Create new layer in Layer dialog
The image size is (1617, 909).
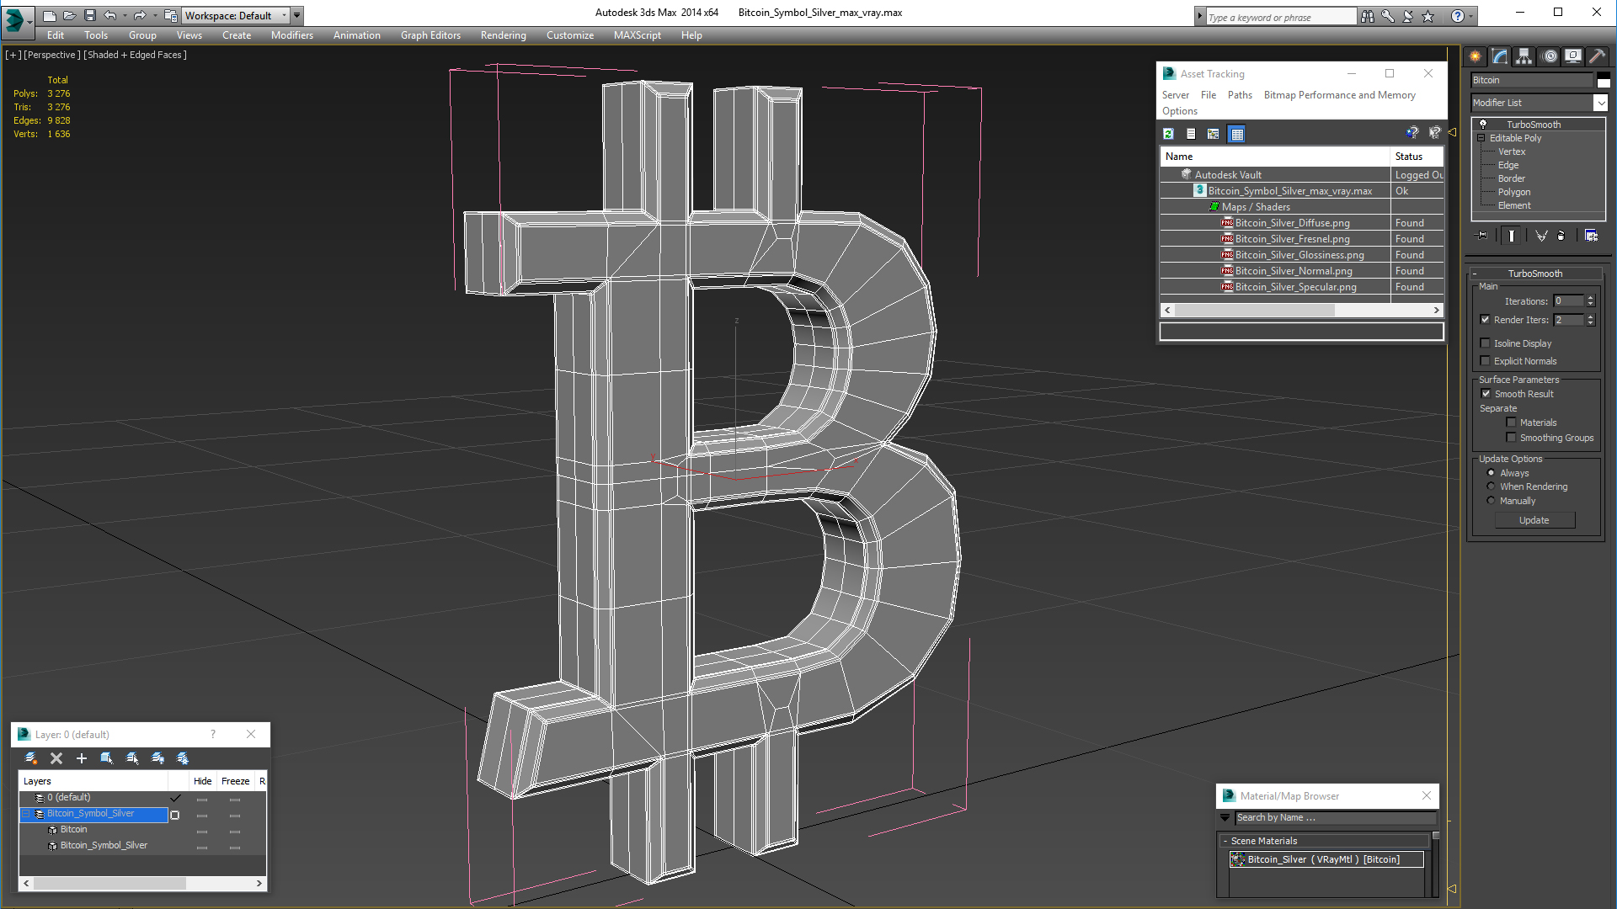tap(31, 758)
